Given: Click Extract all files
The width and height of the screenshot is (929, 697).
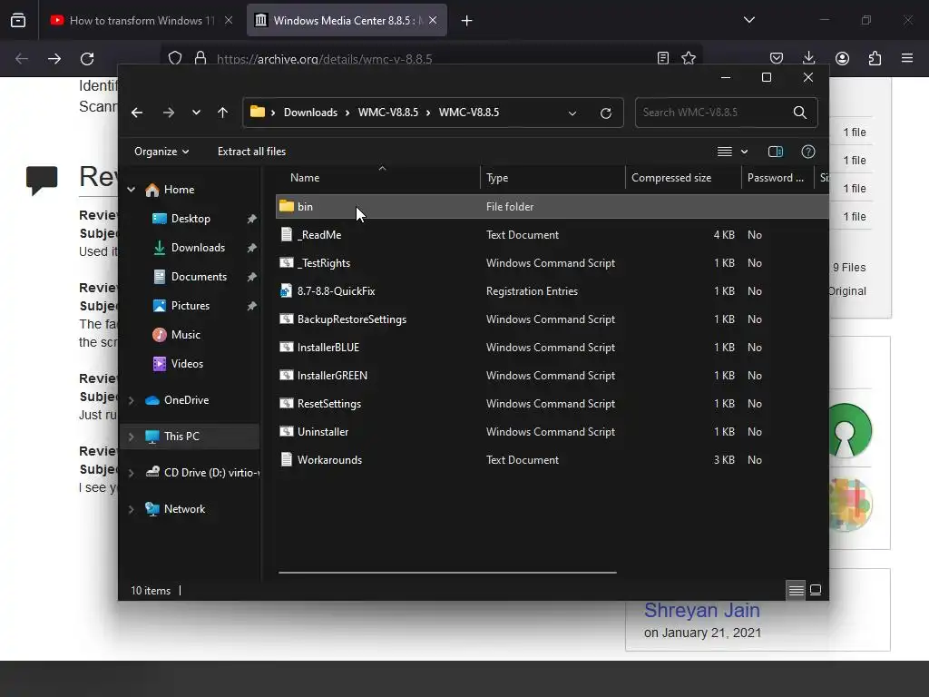Looking at the screenshot, I should click(x=252, y=152).
